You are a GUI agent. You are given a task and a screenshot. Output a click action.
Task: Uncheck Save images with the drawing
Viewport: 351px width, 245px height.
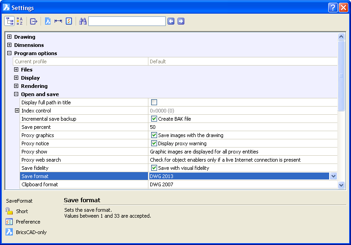[154, 135]
